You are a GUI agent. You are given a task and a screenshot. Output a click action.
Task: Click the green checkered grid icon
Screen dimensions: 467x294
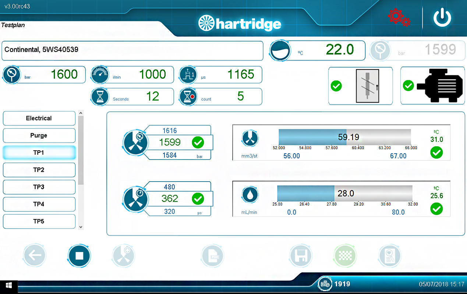click(345, 255)
